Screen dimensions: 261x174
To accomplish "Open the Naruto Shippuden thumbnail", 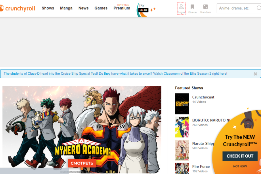I will tap(182, 150).
